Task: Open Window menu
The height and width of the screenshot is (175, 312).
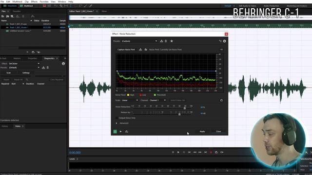Action: (x=62, y=1)
